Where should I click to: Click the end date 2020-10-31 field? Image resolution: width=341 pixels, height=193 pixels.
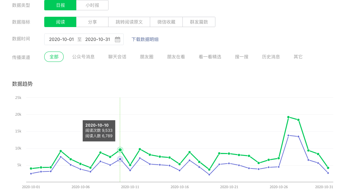tap(98, 39)
